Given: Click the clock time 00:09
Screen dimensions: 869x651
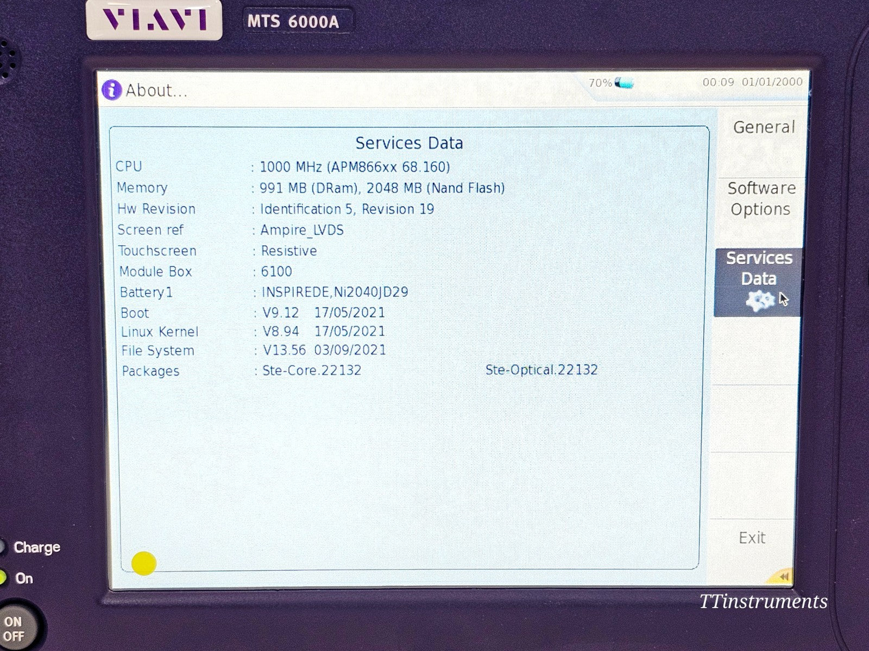Looking at the screenshot, I should tap(718, 82).
